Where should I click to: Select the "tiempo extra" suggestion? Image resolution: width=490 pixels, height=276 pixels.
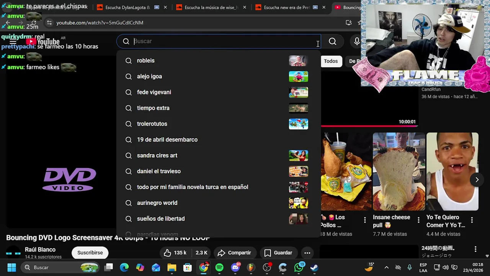click(218, 108)
